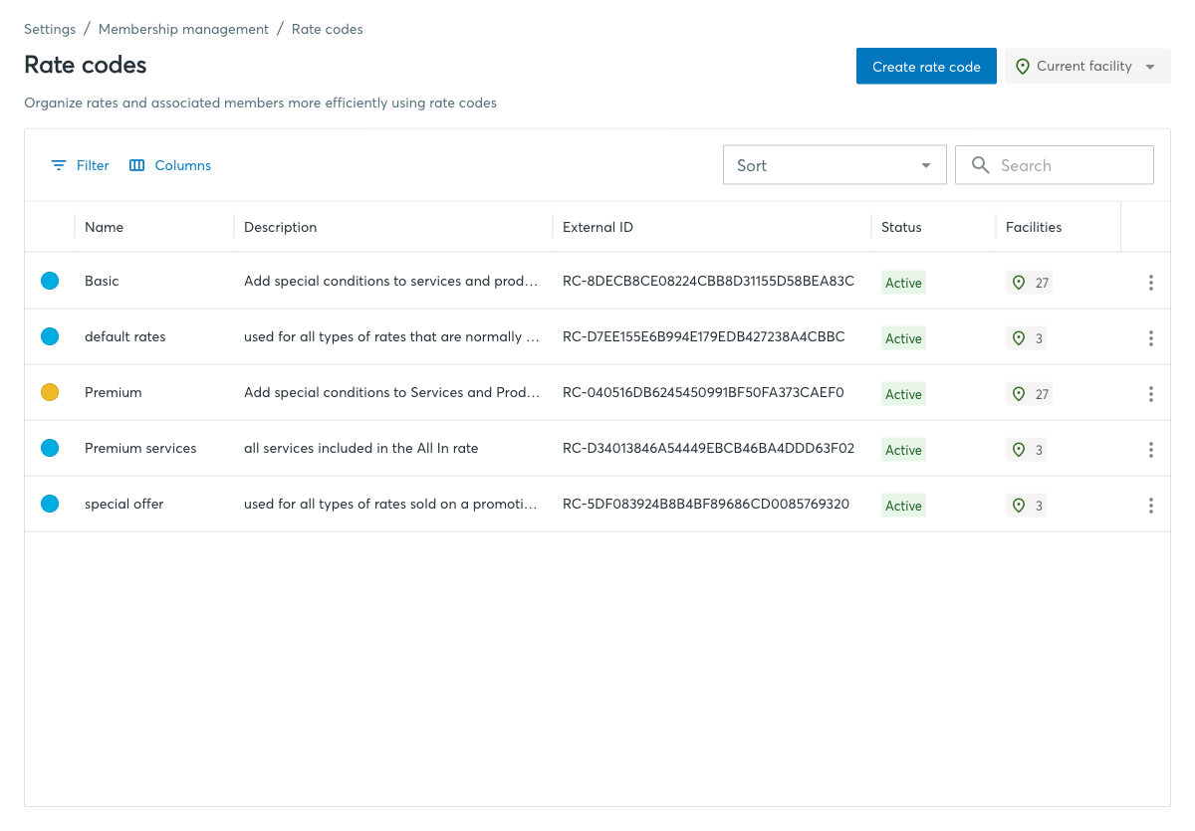Click the Active badge for special offer
Image resolution: width=1195 pixels, height=831 pixels.
pos(903,506)
